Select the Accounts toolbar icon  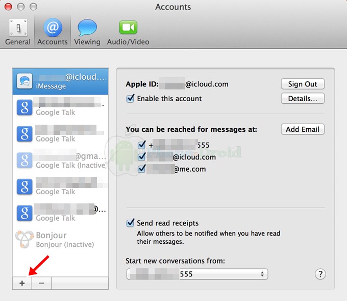pos(52,32)
